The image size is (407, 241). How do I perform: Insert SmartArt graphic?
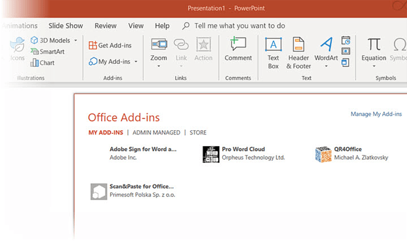[x=47, y=51]
